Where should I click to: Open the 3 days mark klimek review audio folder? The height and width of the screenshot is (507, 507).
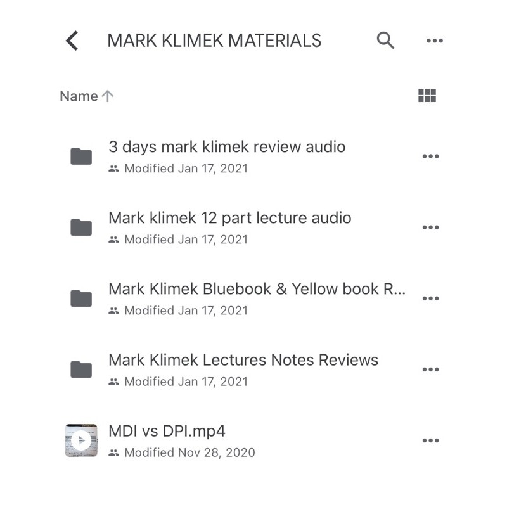click(227, 147)
